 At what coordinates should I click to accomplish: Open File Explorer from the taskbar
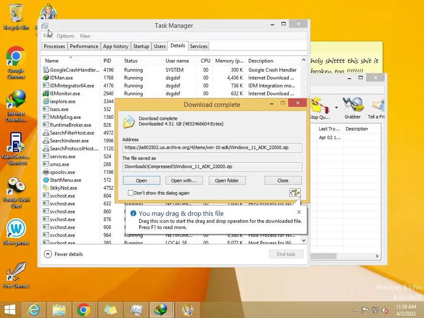59,310
